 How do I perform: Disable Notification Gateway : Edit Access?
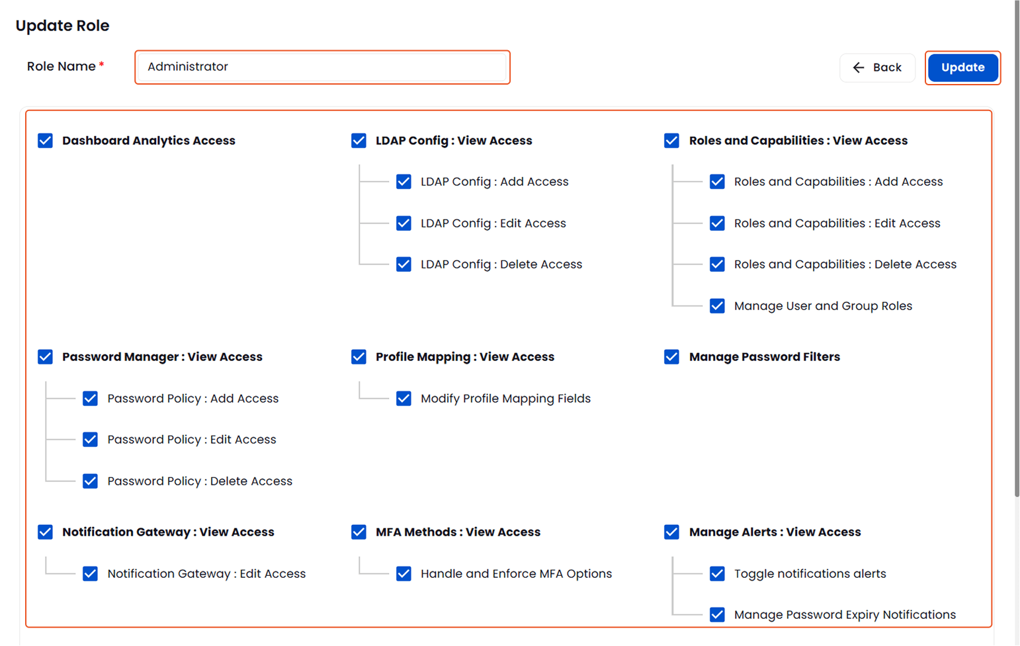90,573
